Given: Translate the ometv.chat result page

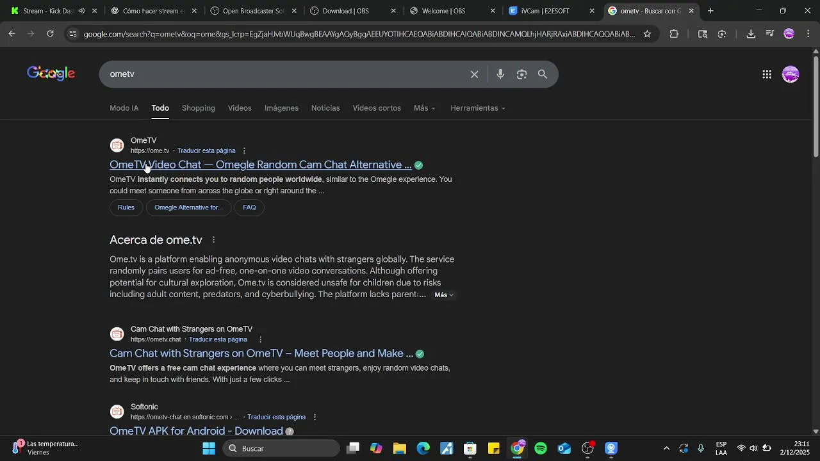Looking at the screenshot, I should click(x=218, y=339).
